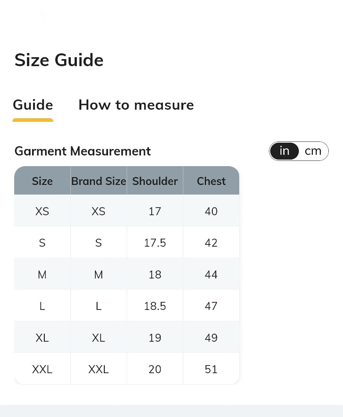
Task: Click the 17.5 shoulder value
Action: (155, 243)
